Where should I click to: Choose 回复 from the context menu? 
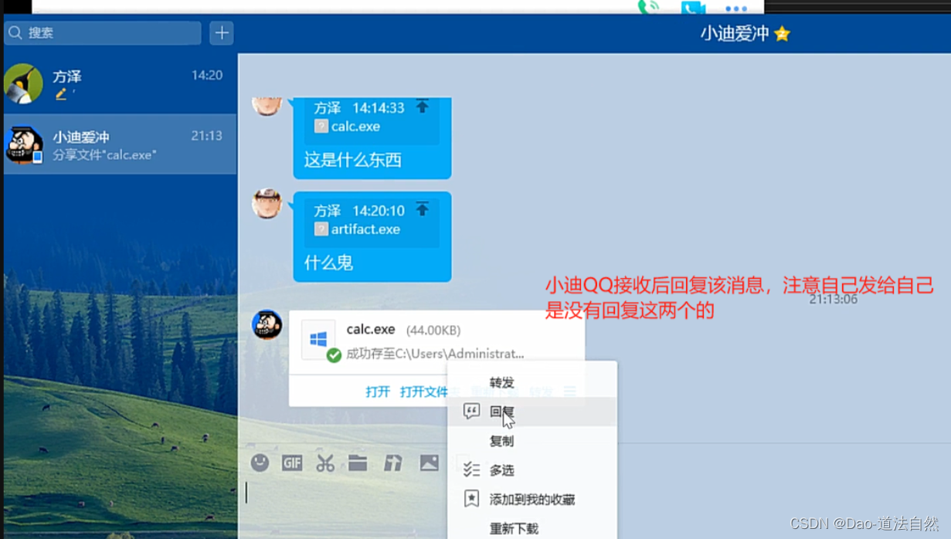click(x=532, y=412)
